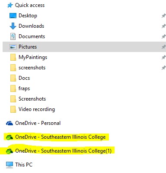Open the MyPaintings folder label
The width and height of the screenshot is (166, 173).
(x=33, y=57)
